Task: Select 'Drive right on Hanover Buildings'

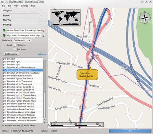Action: point(23,115)
